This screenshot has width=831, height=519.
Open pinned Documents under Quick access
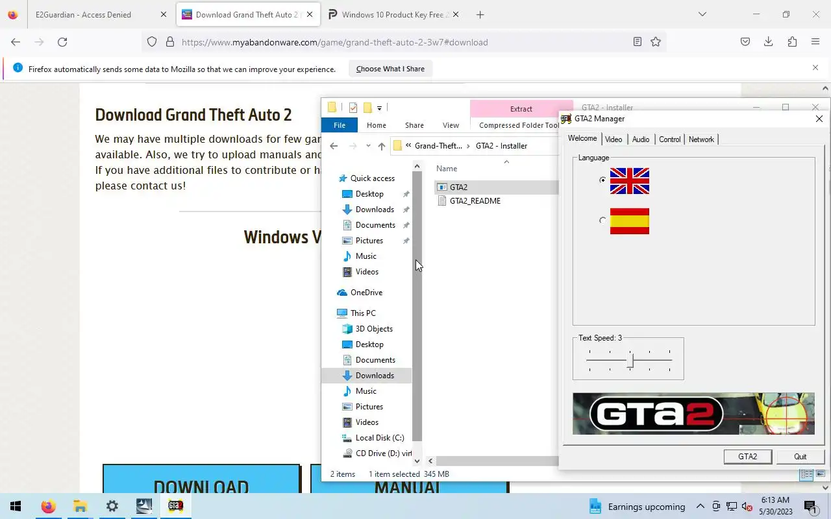pos(375,225)
